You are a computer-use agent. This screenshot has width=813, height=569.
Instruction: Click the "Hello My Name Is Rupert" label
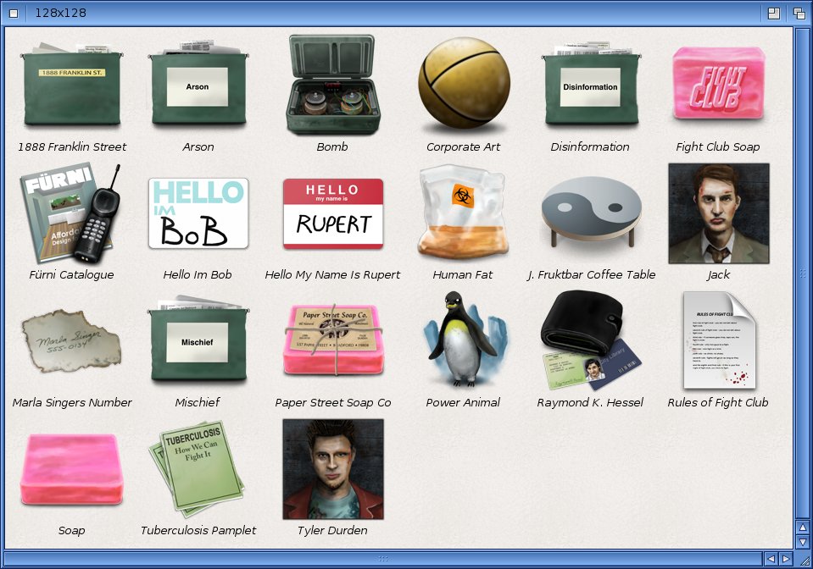point(332,275)
